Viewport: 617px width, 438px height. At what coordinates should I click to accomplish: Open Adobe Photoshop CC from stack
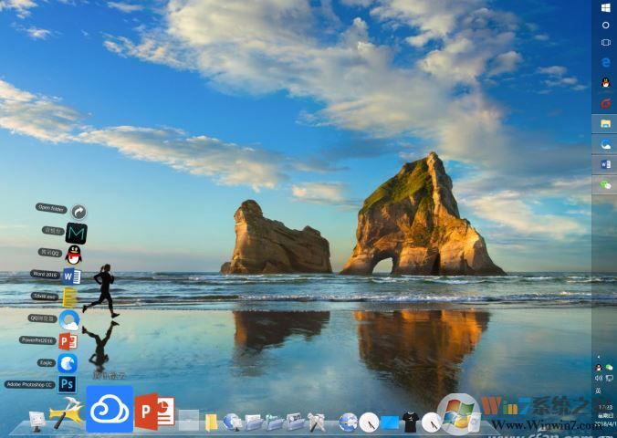pos(67,384)
